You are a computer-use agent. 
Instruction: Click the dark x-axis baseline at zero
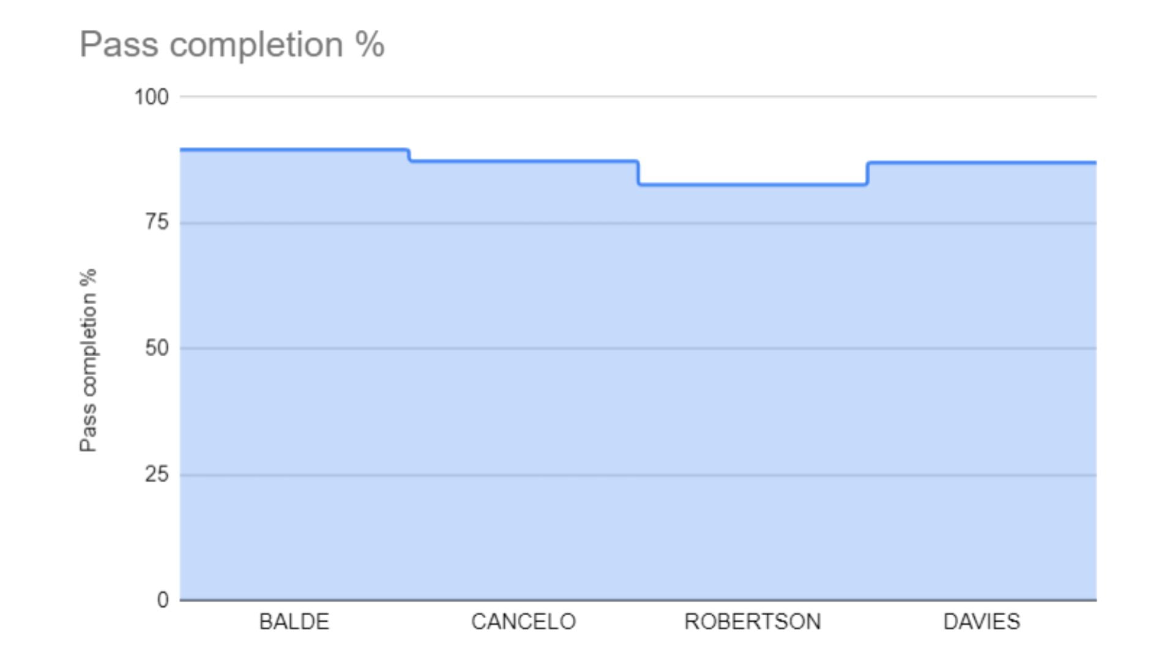638,600
